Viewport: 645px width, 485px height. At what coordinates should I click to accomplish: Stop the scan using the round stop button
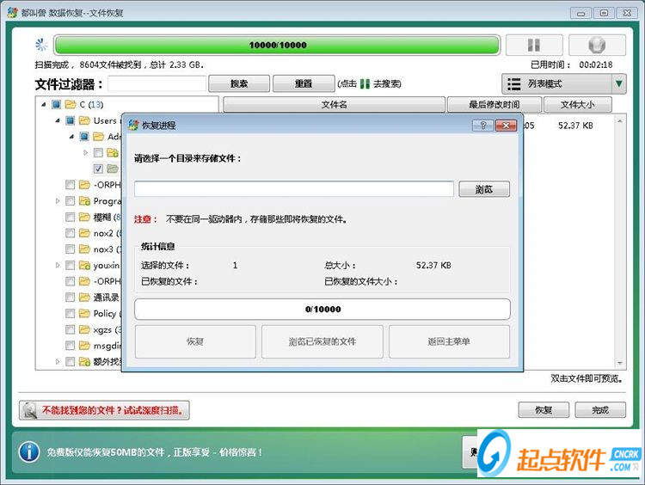(x=597, y=45)
